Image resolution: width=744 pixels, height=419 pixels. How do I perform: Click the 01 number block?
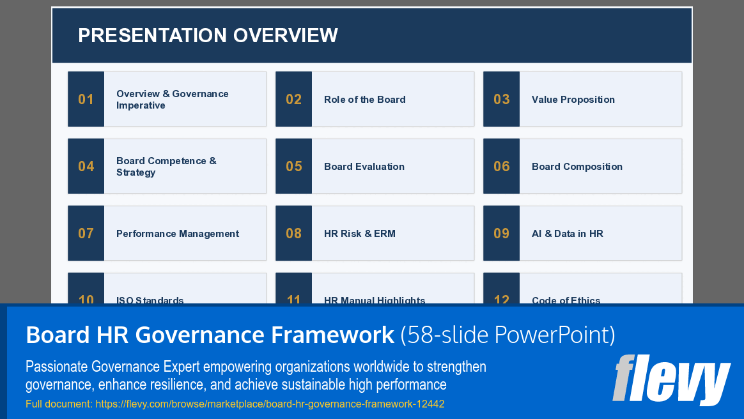[x=86, y=99]
